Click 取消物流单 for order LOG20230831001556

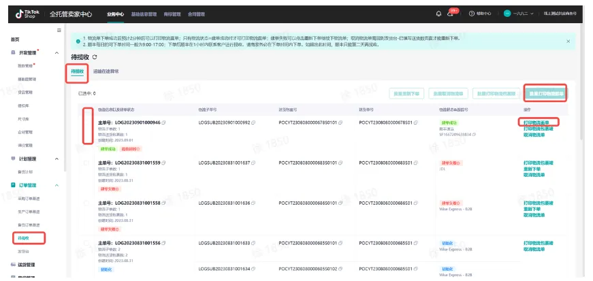pos(534,249)
